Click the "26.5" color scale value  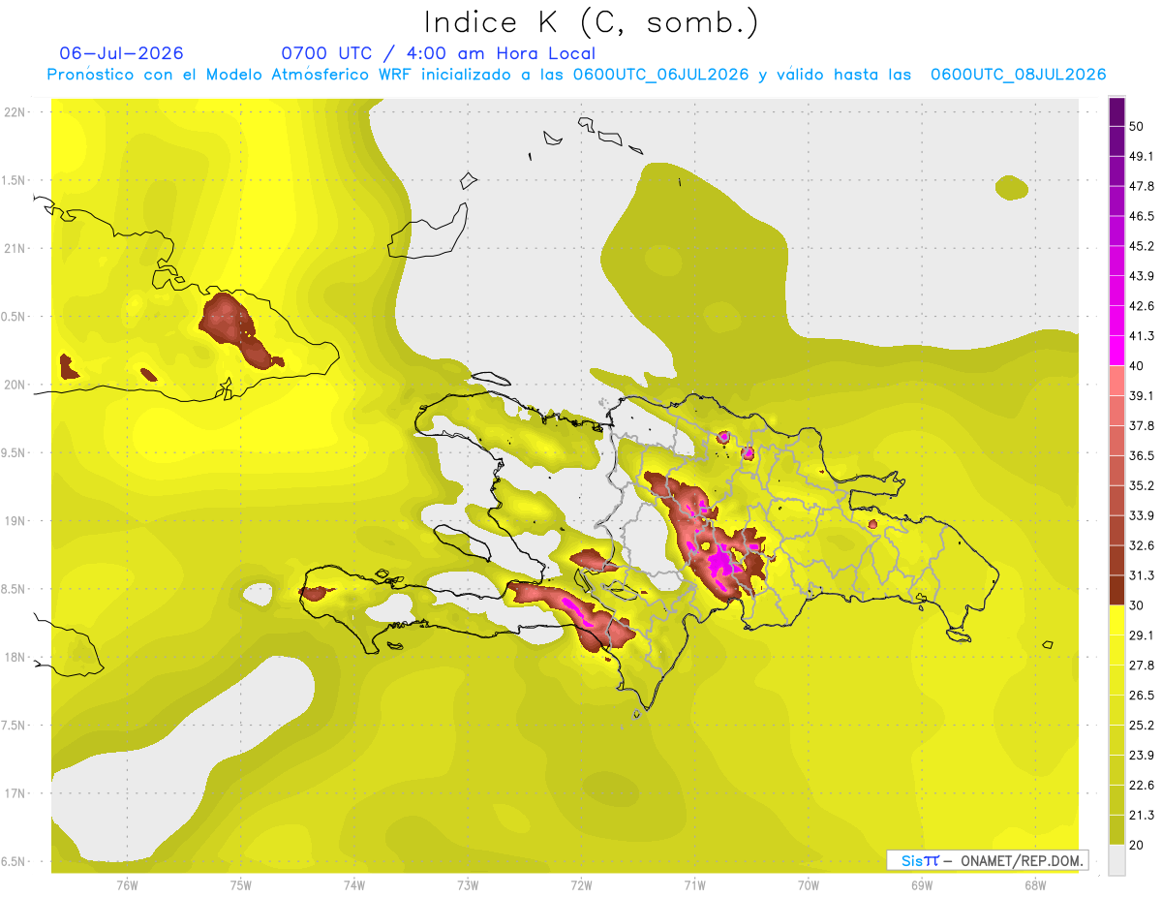point(1142,696)
